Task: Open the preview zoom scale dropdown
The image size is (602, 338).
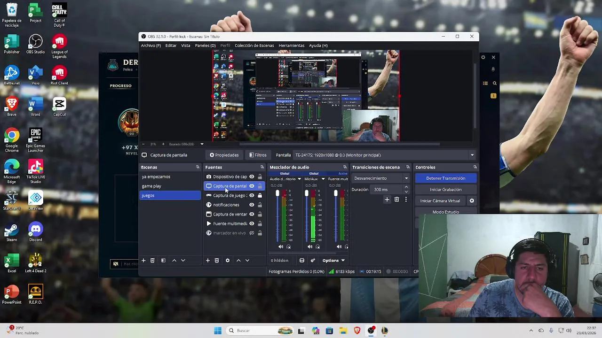Action: point(202,144)
